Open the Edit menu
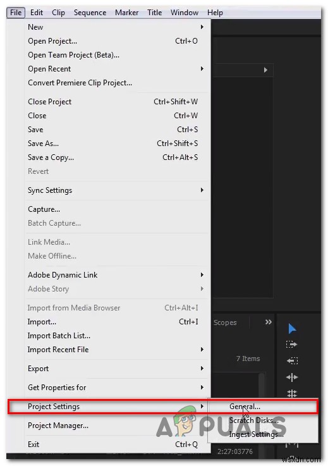The width and height of the screenshot is (328, 466). [37, 13]
